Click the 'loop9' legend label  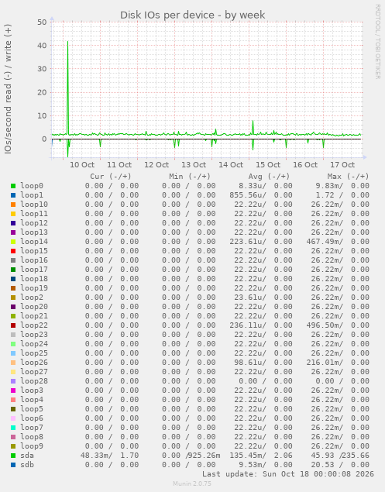tap(32, 446)
